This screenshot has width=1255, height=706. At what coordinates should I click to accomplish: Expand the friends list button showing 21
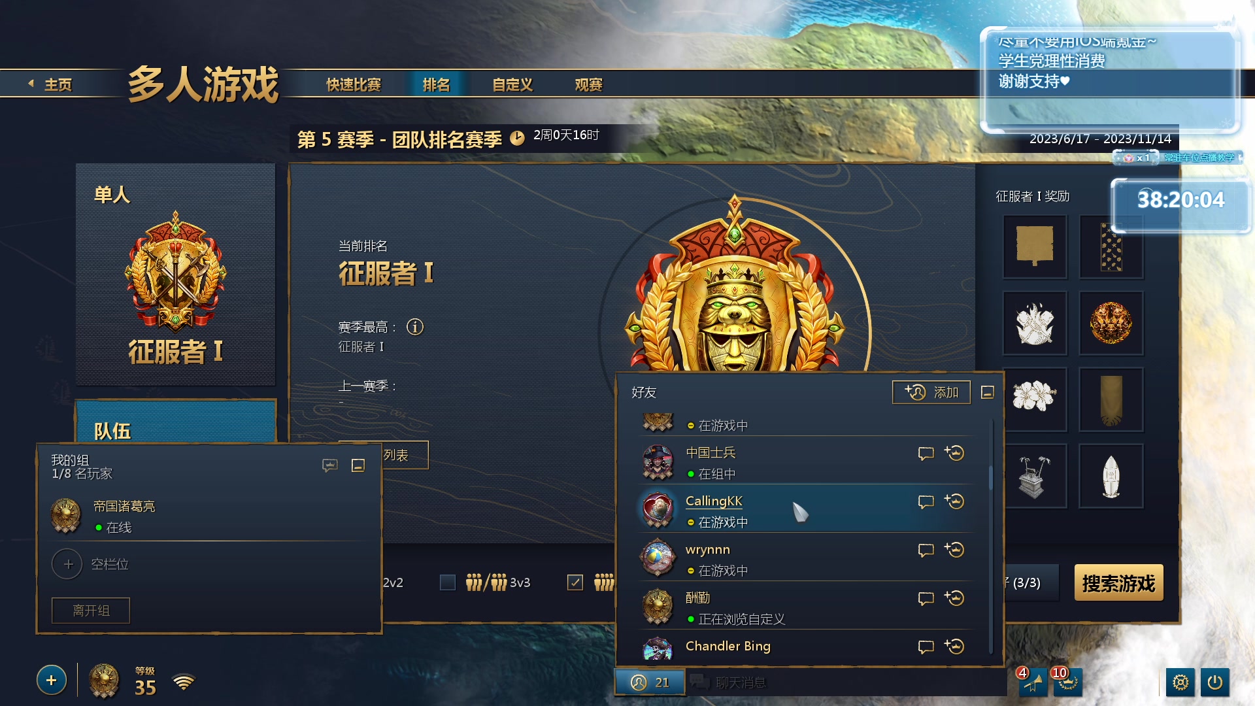tap(650, 682)
